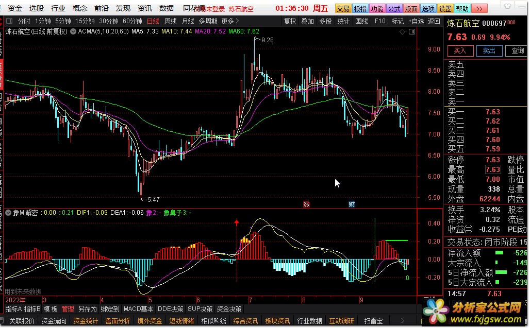Open the 发现 menu
The height and width of the screenshot is (328, 530).
(x=123, y=8)
